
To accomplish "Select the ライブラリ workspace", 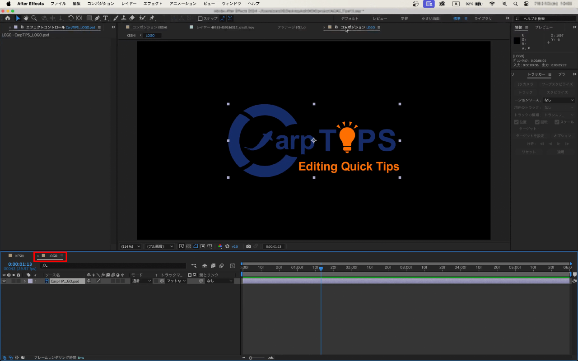I will 483,19.
